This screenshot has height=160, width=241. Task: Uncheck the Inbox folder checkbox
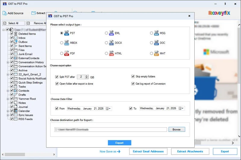(11, 38)
